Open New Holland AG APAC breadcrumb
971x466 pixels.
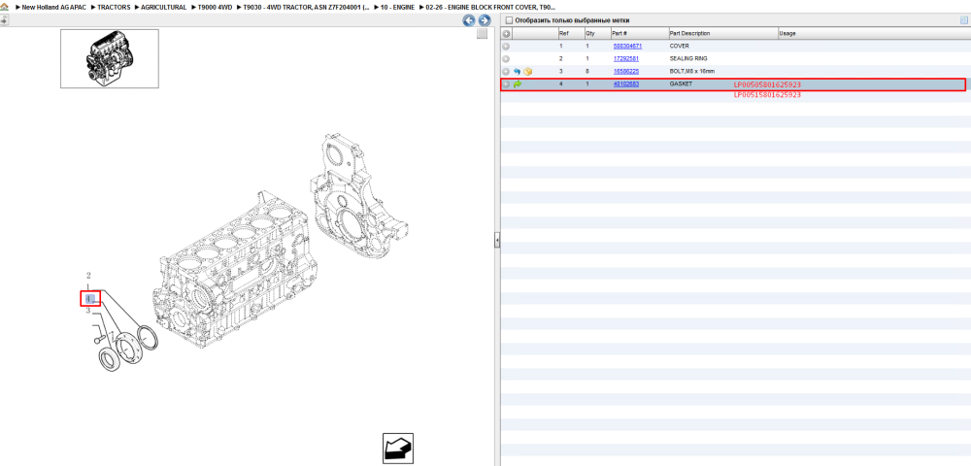53,7
